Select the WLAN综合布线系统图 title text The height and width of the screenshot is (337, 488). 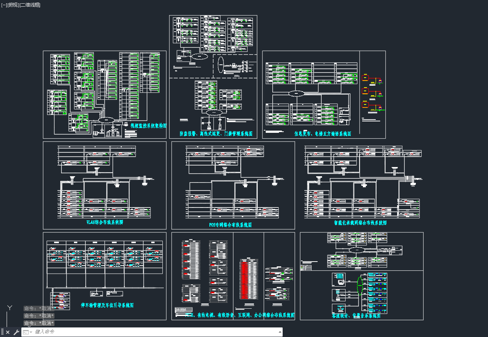[105, 223]
